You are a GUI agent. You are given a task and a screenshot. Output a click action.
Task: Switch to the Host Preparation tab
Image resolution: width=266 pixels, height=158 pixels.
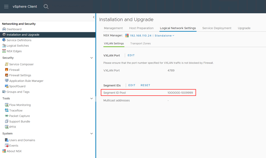(141, 28)
